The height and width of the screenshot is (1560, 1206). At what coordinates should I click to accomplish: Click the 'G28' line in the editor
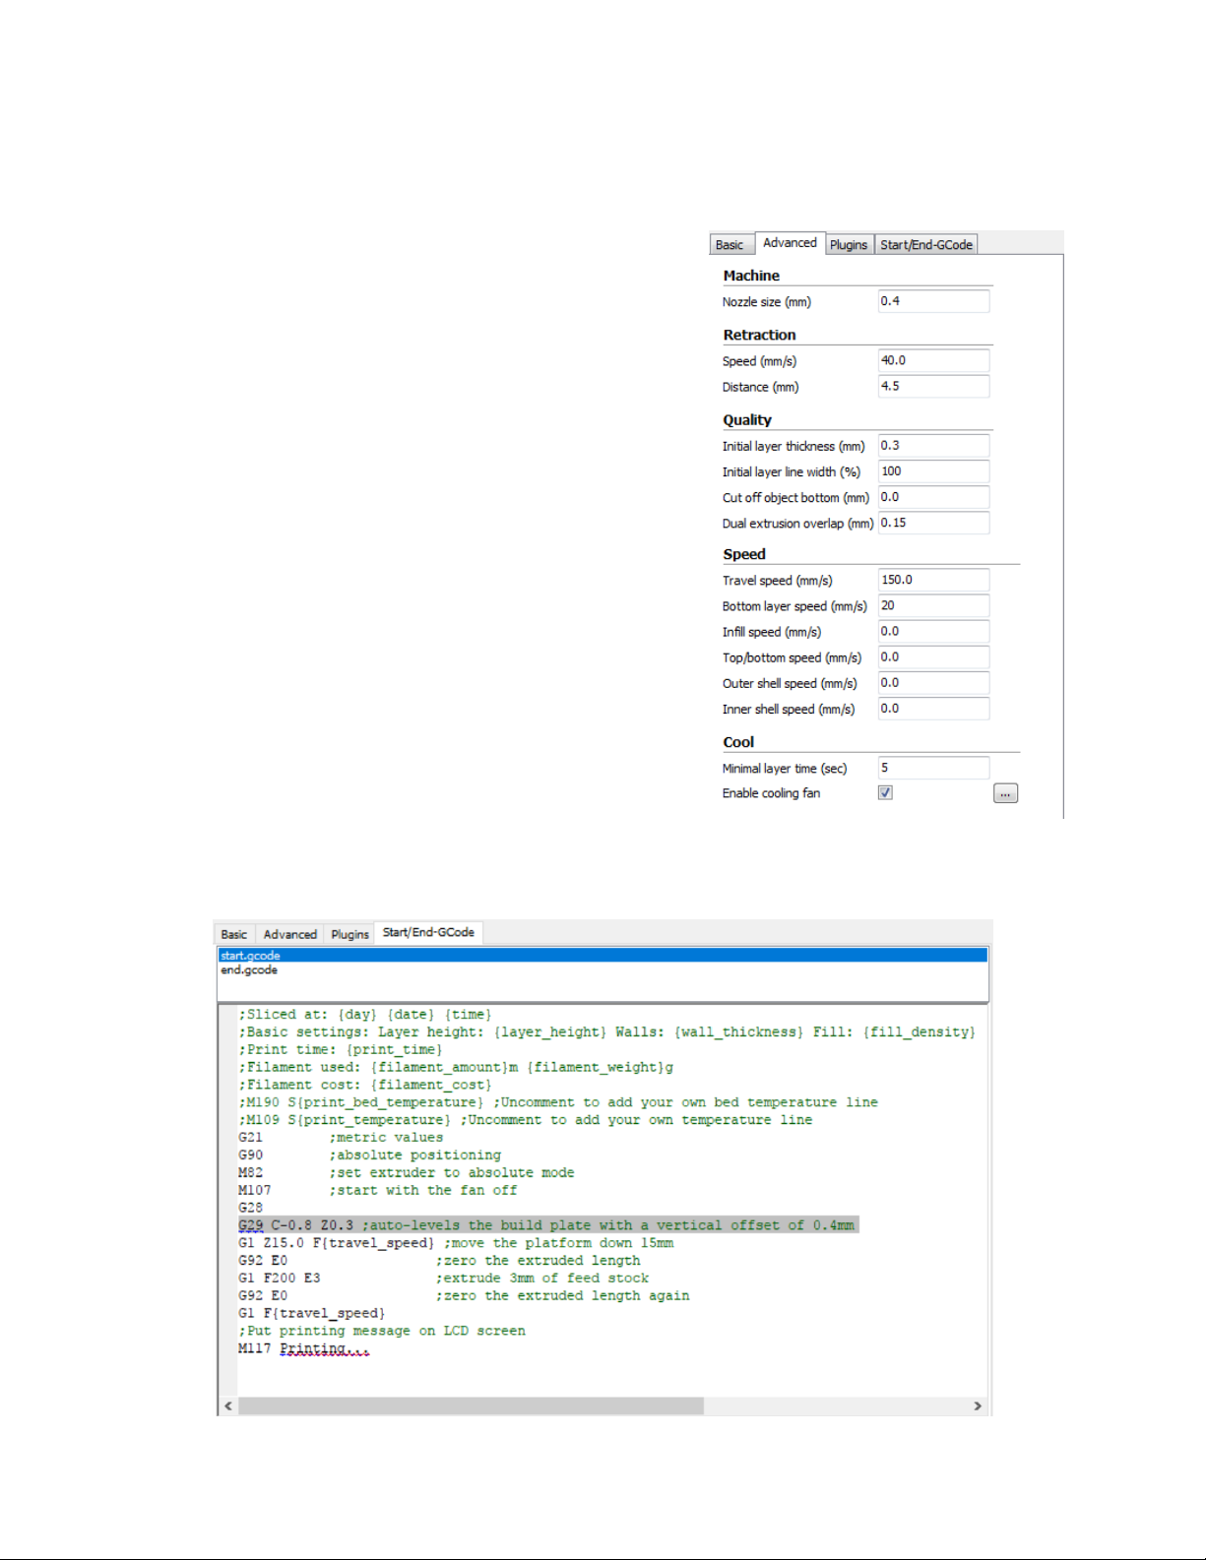tap(250, 1208)
